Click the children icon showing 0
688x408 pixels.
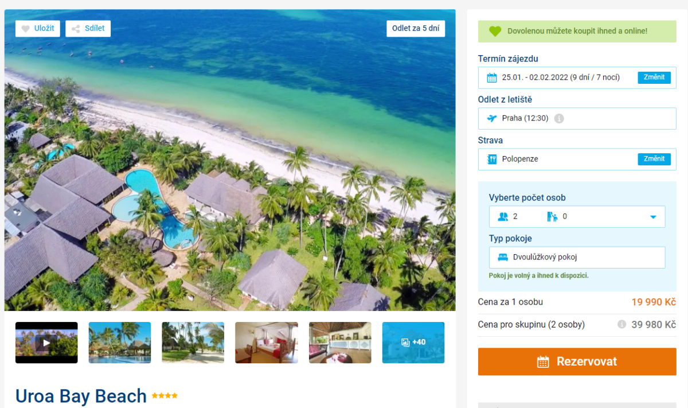(553, 216)
